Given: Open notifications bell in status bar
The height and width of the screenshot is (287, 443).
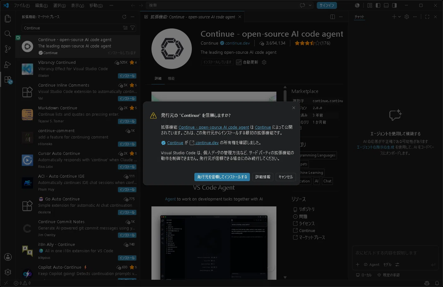Looking at the screenshot, I should click(x=437, y=283).
